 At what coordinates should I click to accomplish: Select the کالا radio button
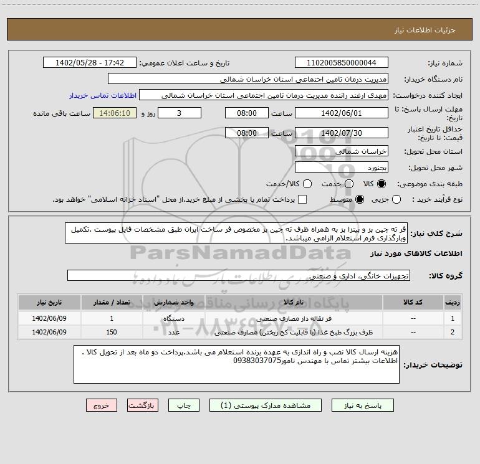382,184
